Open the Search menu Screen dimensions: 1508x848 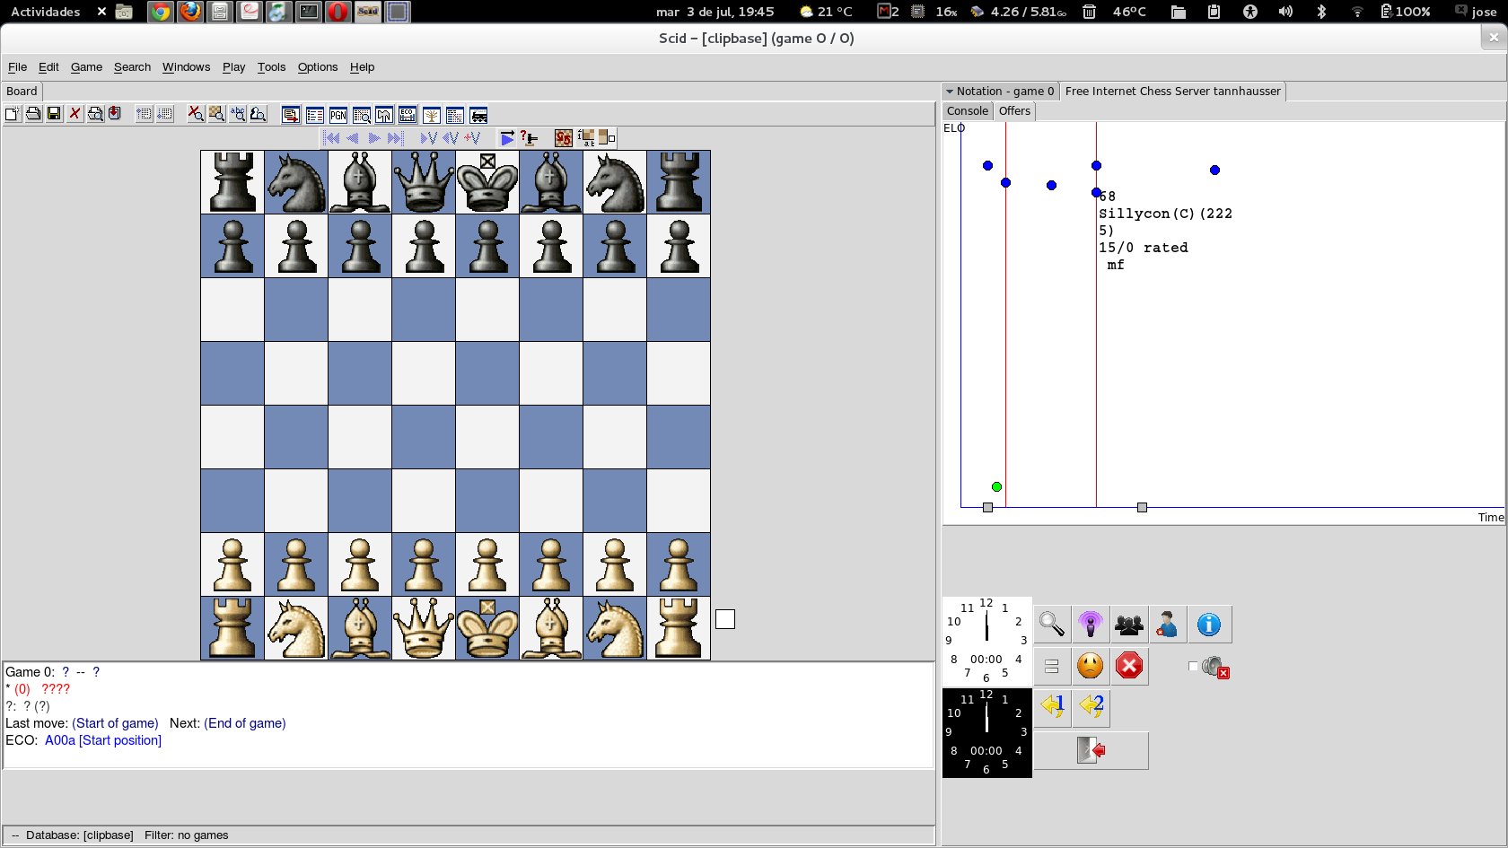(x=132, y=67)
